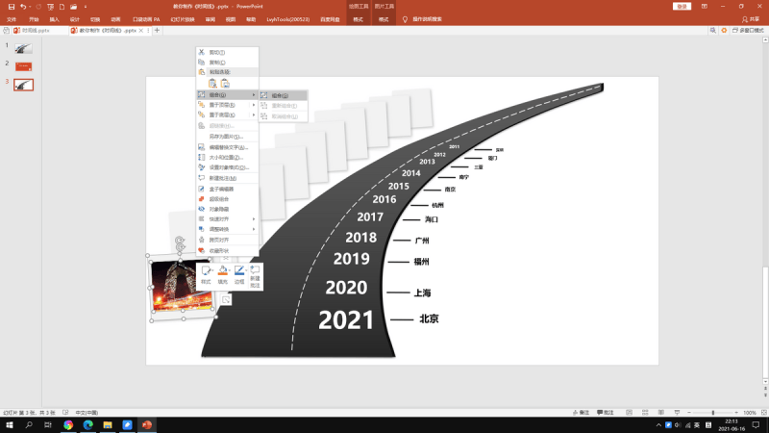Choose Copy (复制) from the context menu

(216, 63)
